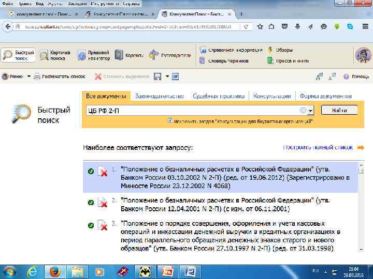Decrease font size icon

click(x=332, y=76)
